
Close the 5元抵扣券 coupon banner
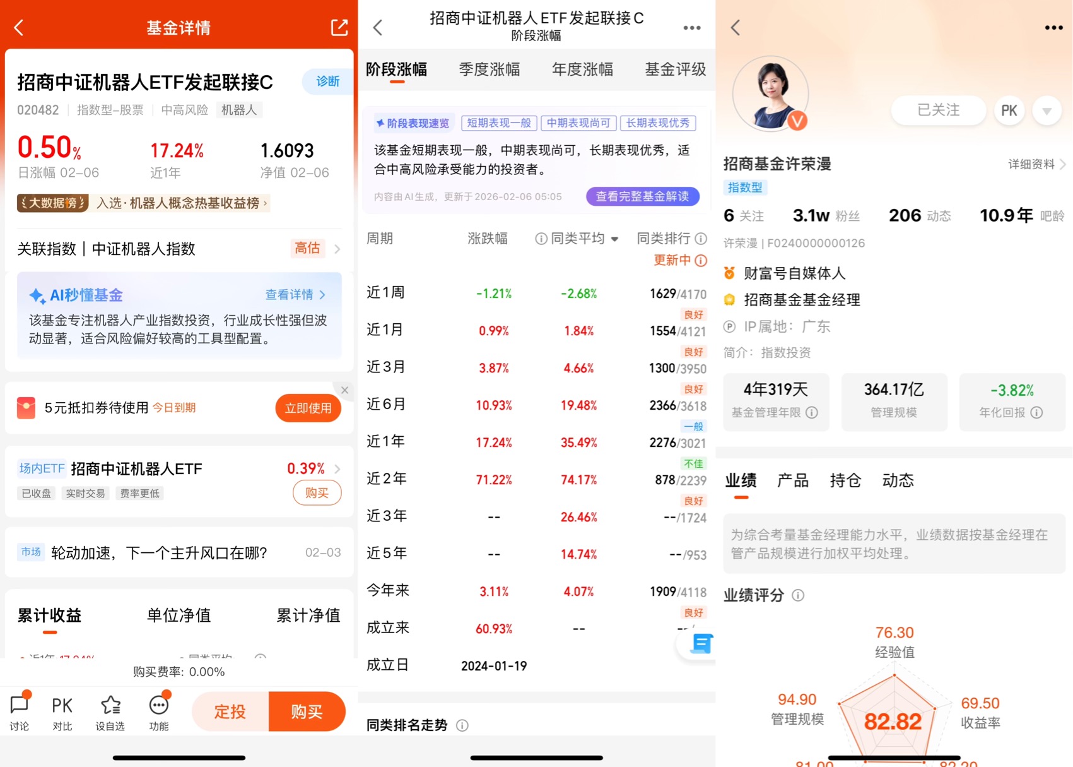coord(344,390)
